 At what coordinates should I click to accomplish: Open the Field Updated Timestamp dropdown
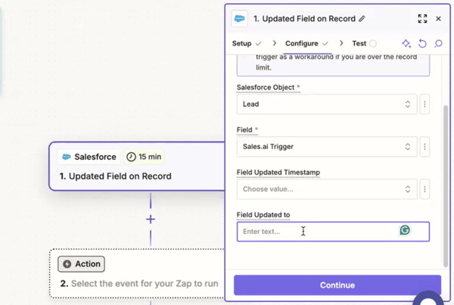(327, 189)
